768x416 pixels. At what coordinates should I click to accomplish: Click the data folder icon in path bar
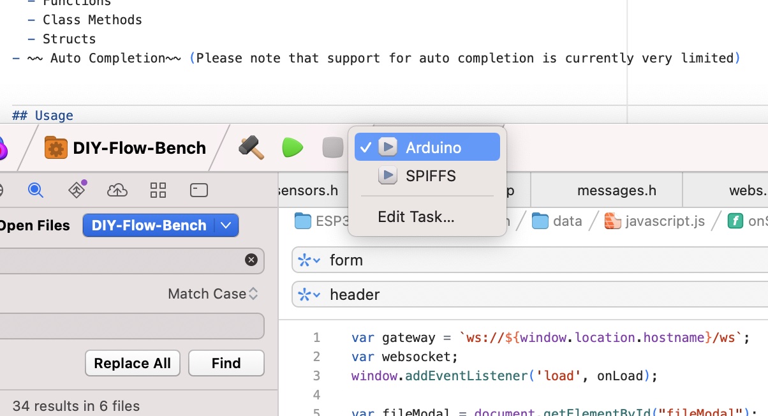540,221
